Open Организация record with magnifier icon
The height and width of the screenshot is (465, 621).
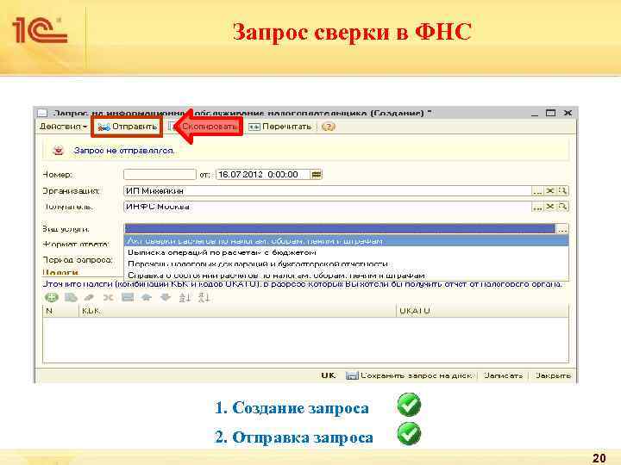562,191
